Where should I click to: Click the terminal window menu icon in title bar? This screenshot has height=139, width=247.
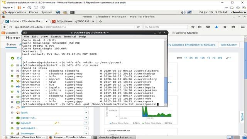click(x=25, y=32)
